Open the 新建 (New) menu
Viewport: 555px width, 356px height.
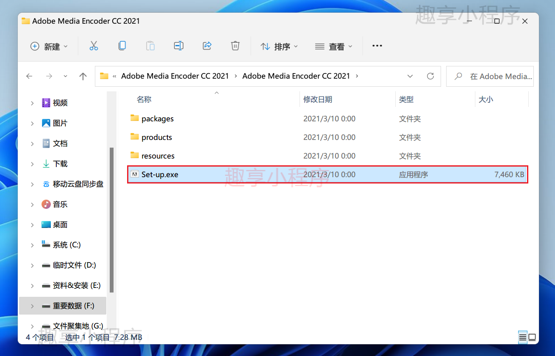point(49,47)
